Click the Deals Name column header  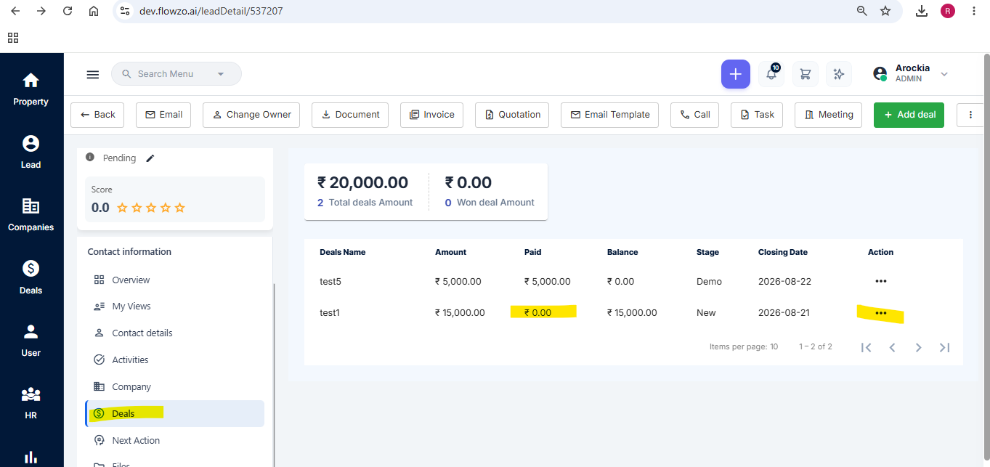pos(342,252)
